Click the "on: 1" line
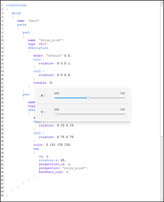 (x=44, y=156)
